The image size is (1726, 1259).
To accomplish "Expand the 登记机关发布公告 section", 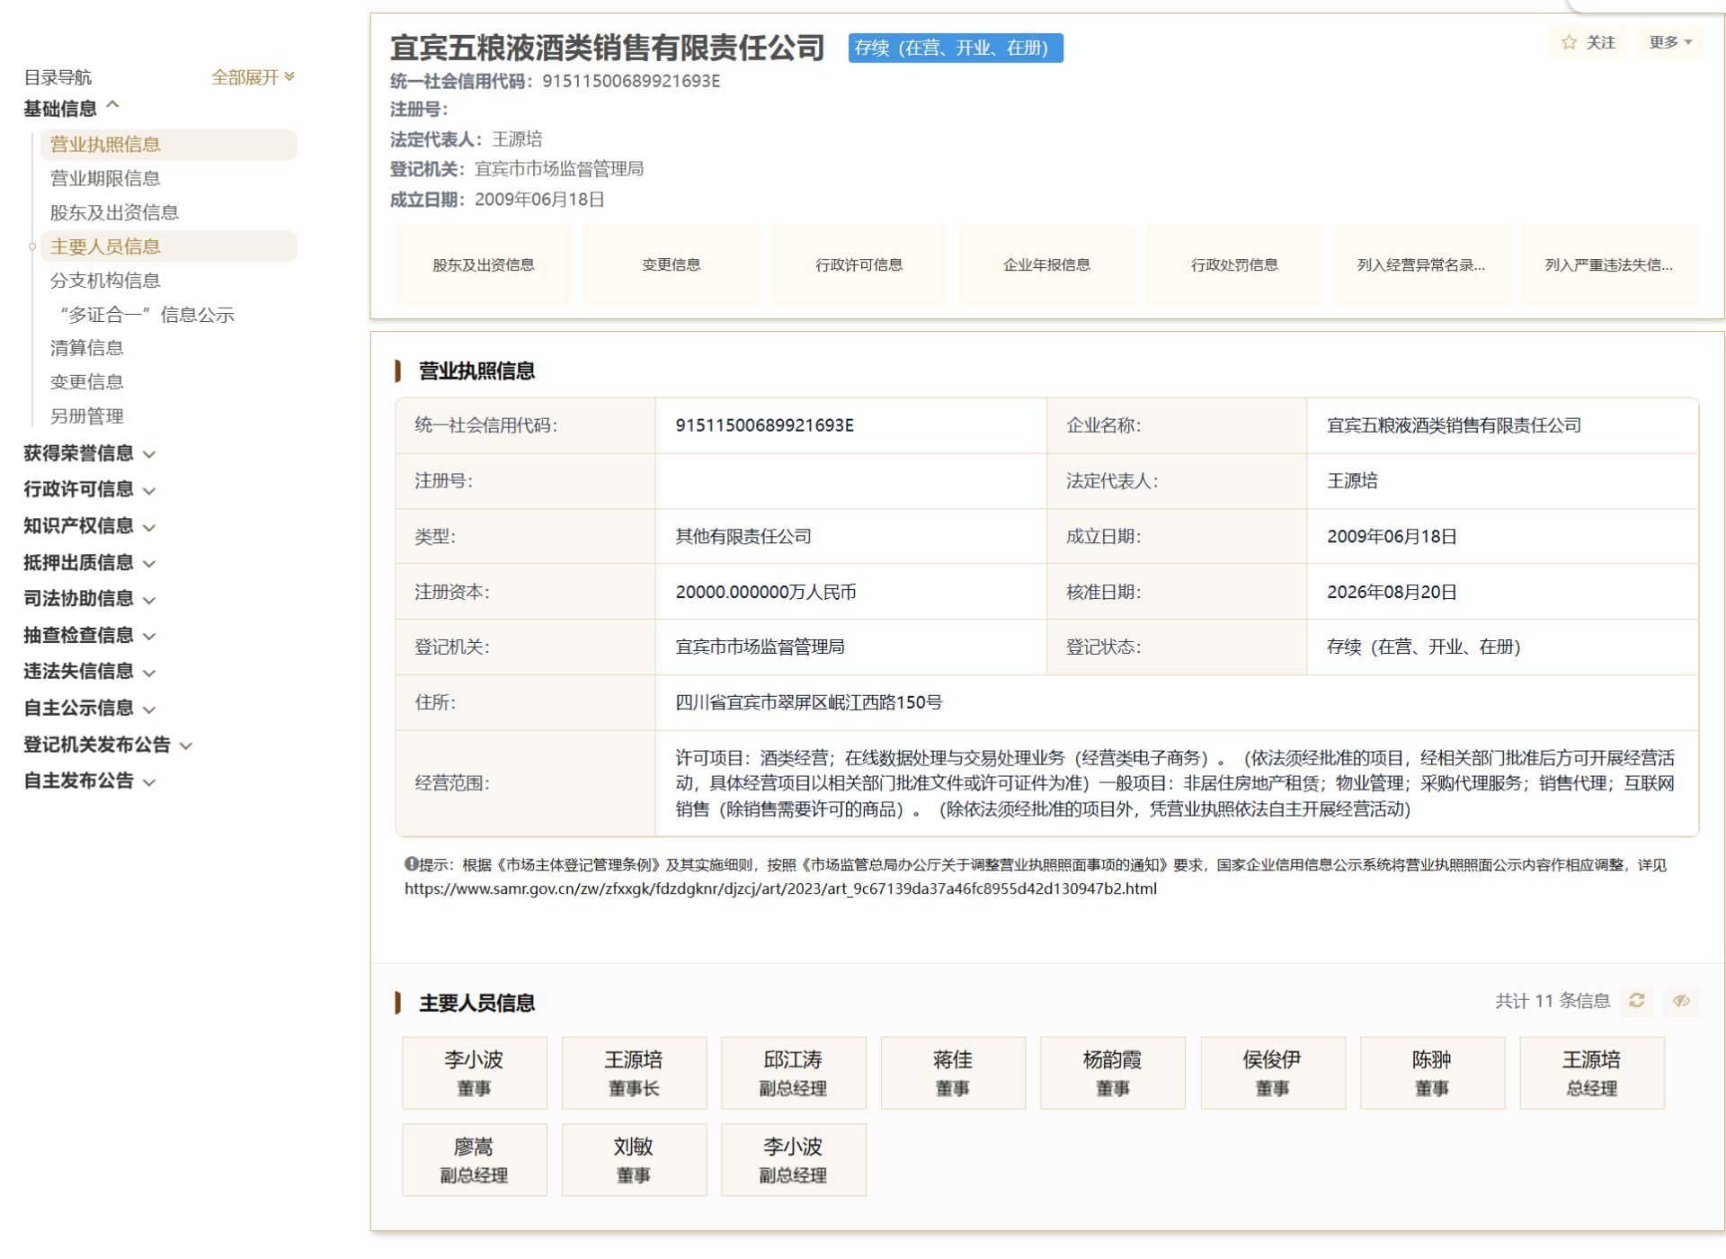I will click(108, 745).
